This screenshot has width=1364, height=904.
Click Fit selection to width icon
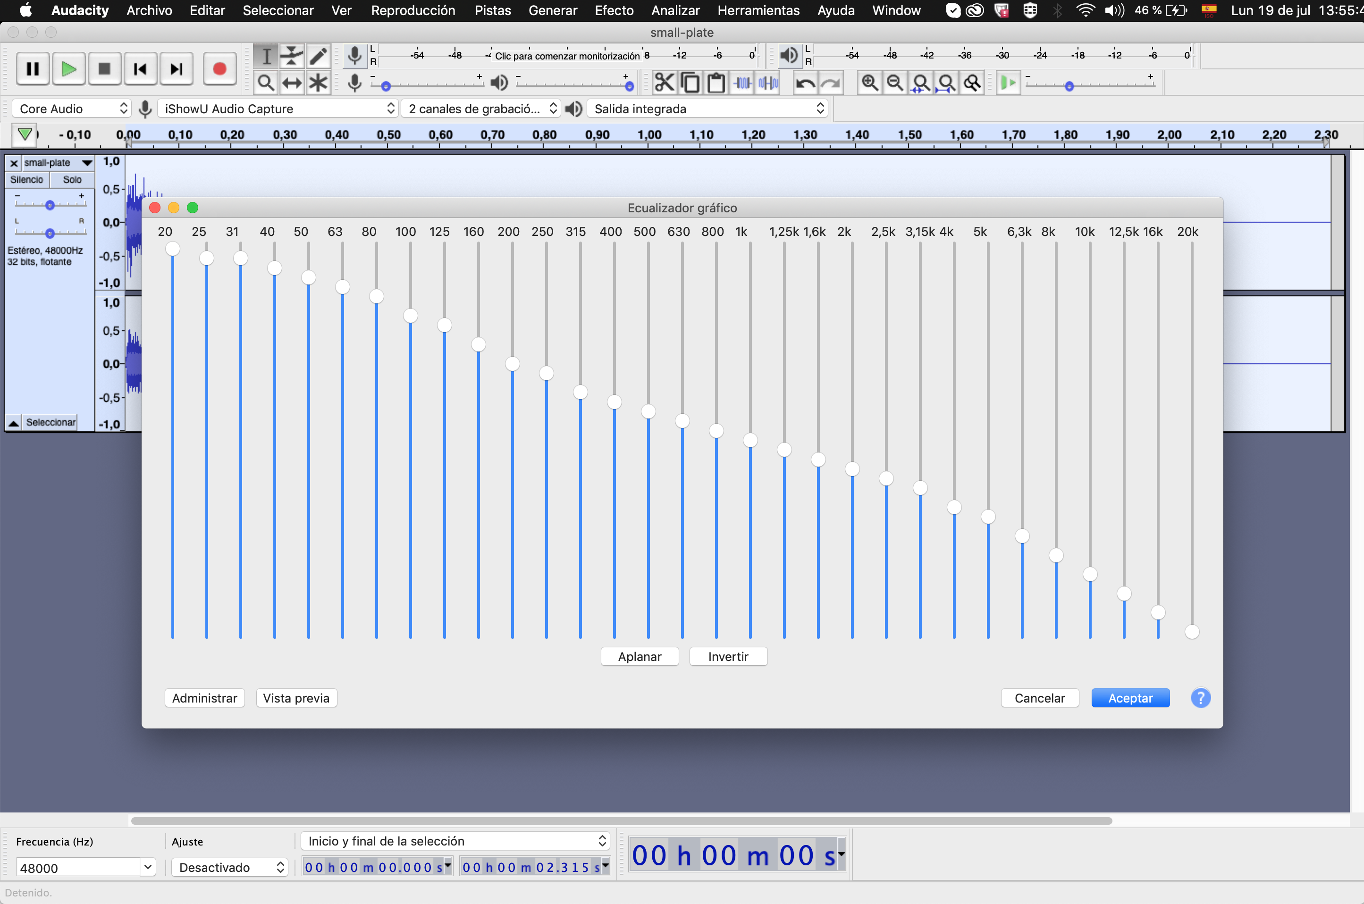pos(921,83)
